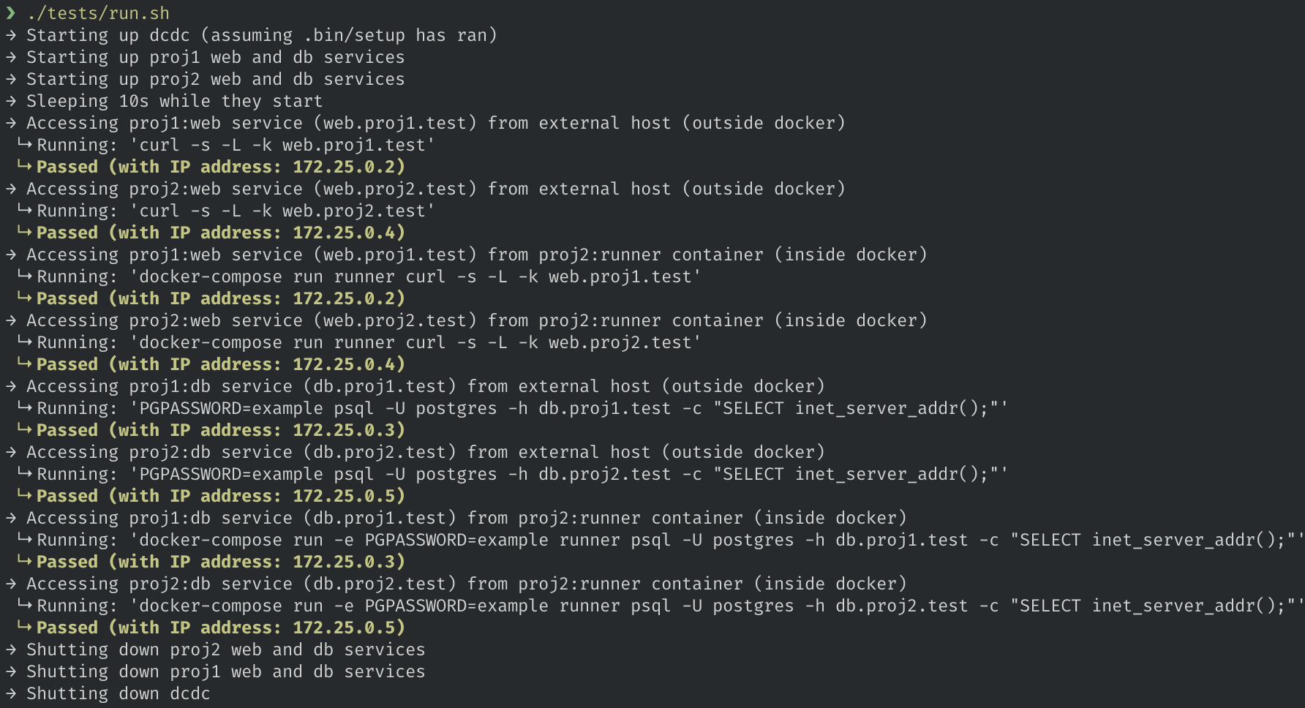This screenshot has height=708, width=1305.
Task: Click 'Accessing proj1:db service' from proj2:runner line
Action: coord(467,518)
